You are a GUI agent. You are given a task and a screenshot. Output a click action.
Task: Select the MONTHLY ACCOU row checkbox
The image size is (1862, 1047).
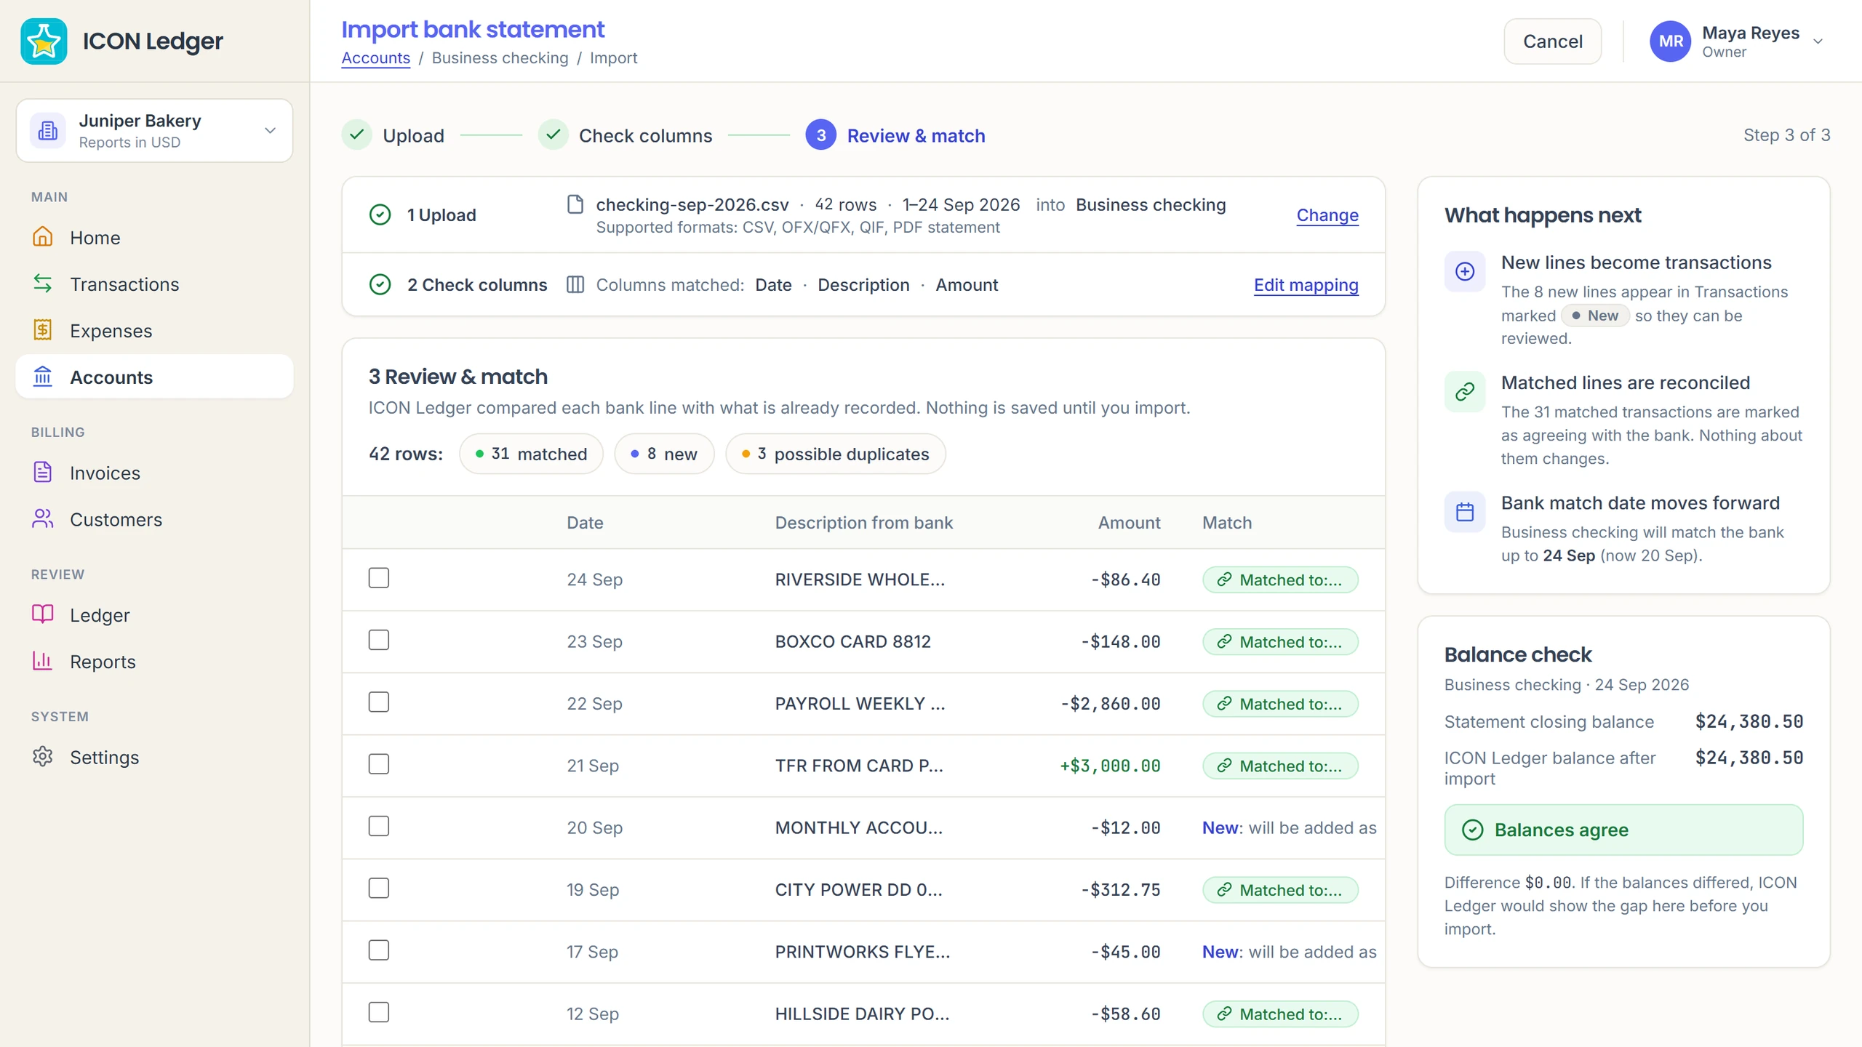(379, 826)
